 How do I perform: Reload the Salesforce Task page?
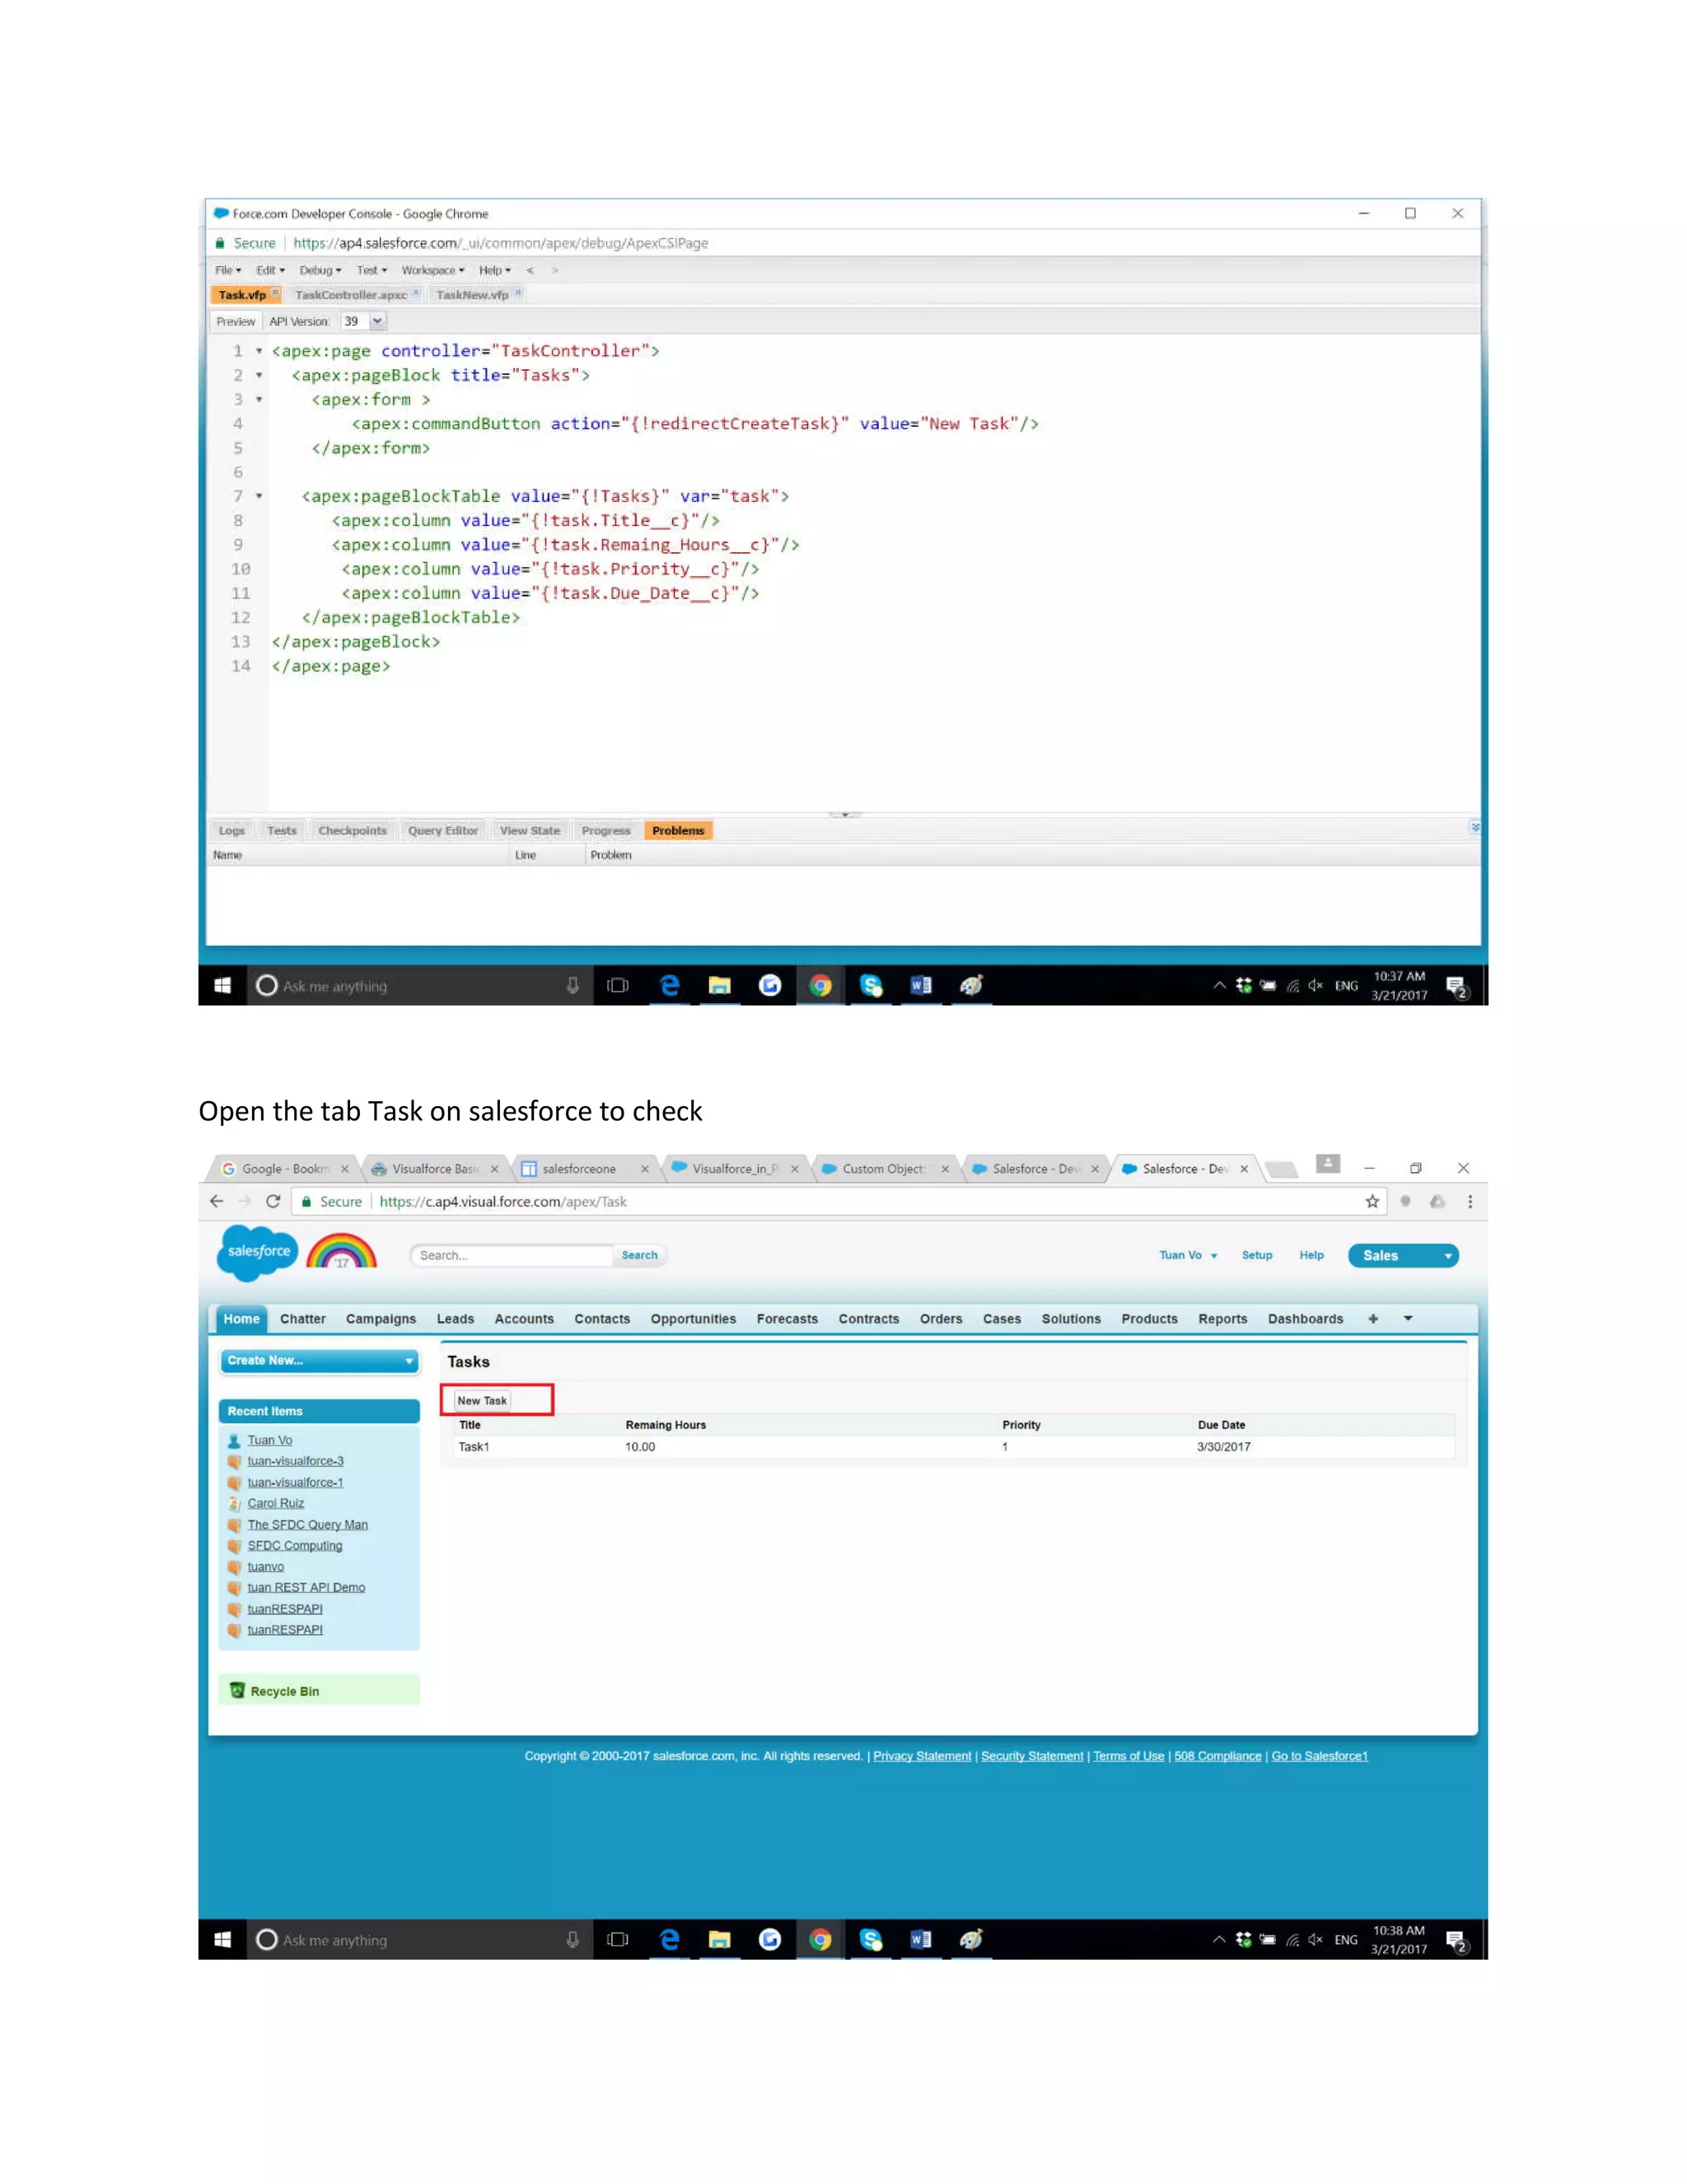pyautogui.click(x=273, y=1201)
